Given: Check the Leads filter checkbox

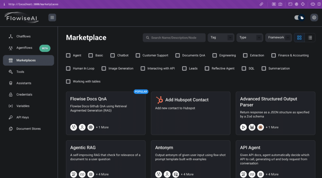Looking at the screenshot, I should point(184,68).
